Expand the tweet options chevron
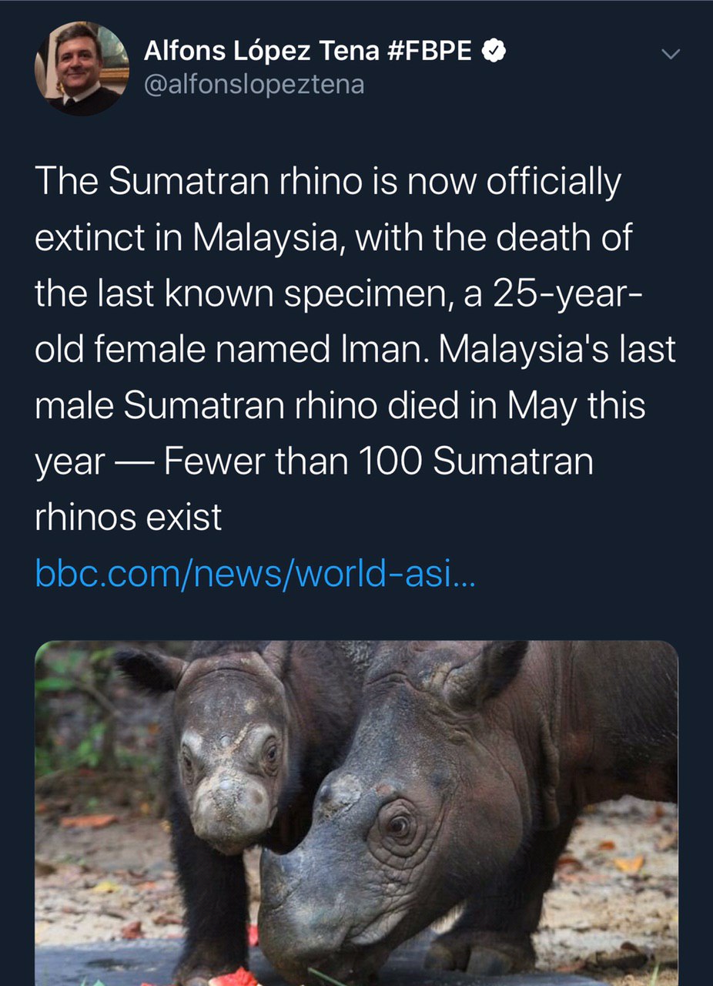Screen dimensions: 713x986 [671, 54]
